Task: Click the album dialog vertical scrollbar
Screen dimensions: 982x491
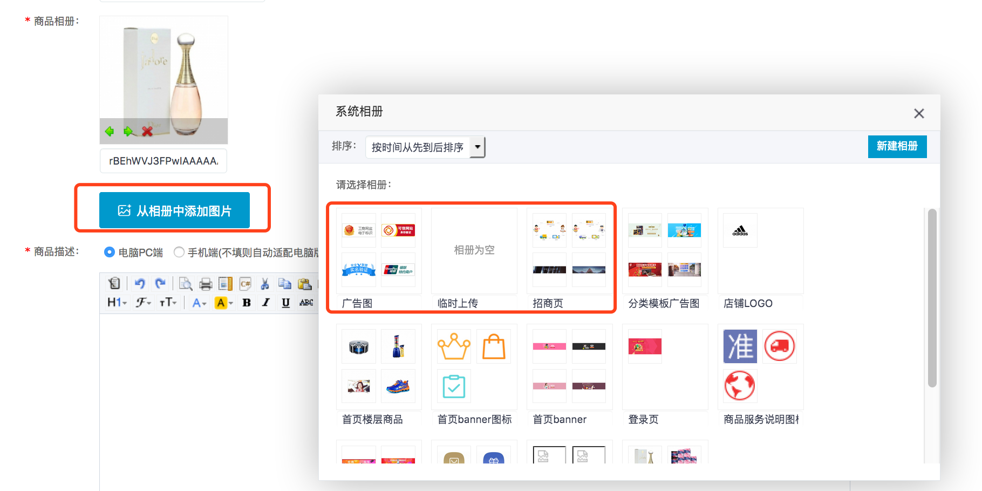Action: coord(932,298)
